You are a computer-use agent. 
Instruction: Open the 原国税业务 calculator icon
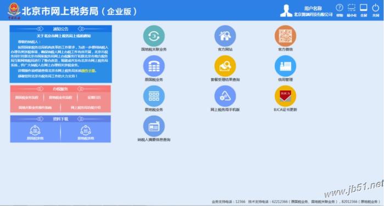click(154, 66)
